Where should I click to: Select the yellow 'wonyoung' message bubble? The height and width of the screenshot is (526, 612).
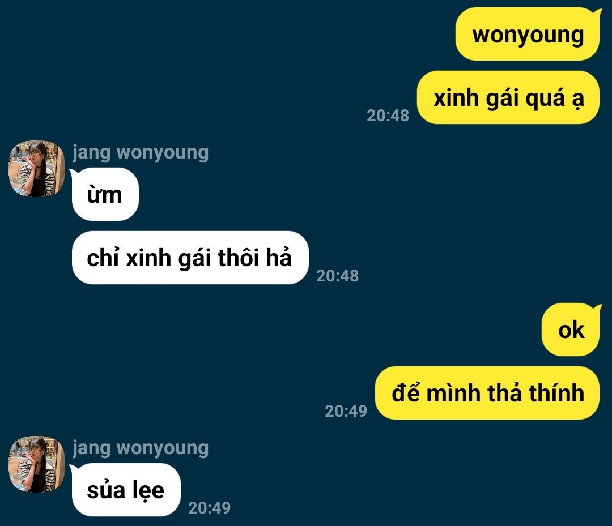[x=528, y=35]
